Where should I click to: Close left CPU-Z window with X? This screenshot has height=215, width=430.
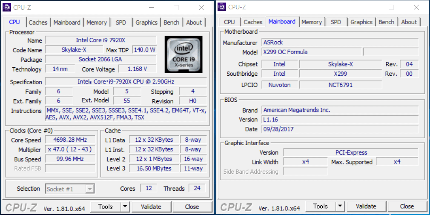(x=201, y=7)
